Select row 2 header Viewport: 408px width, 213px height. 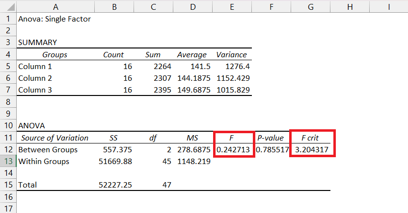point(8,31)
